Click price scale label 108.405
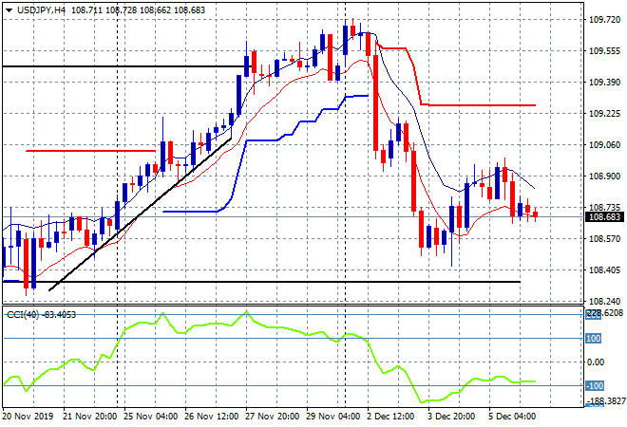This screenshot has height=427, width=627. click(x=604, y=270)
